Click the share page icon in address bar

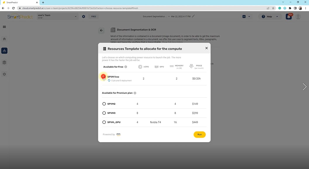pyautogui.click(x=268, y=8)
